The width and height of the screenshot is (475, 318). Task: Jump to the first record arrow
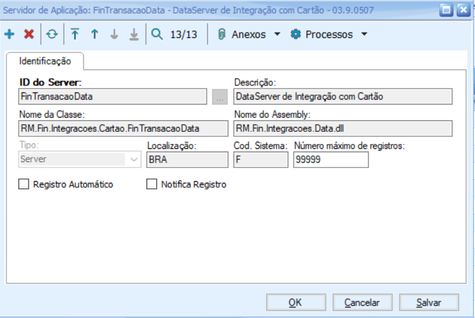click(x=75, y=34)
